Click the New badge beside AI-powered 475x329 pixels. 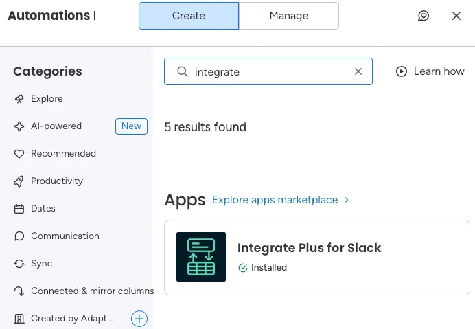[131, 126]
